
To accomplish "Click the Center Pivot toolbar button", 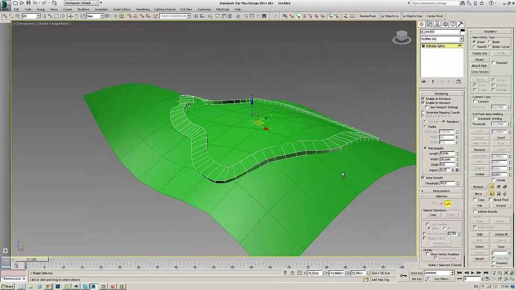I will pyautogui.click(x=435, y=16).
